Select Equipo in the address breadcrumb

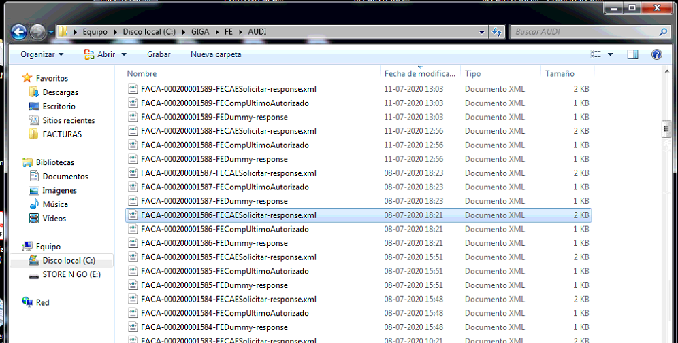pyautogui.click(x=95, y=32)
